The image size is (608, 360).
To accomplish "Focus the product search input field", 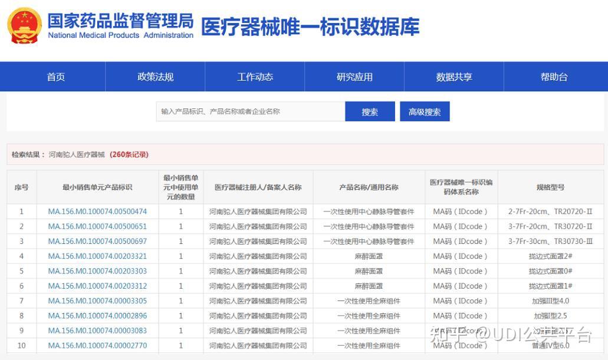I will click(x=251, y=111).
